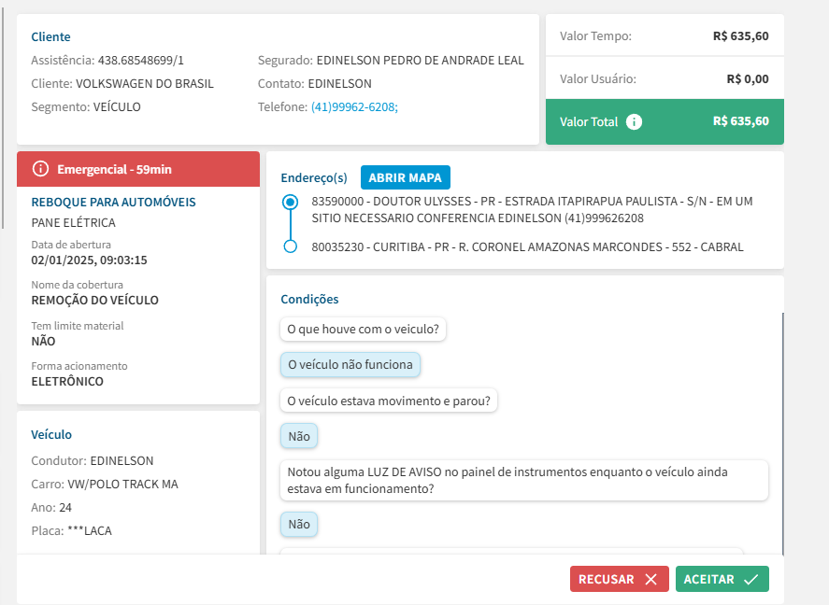Screen dimensions: 829x605
Task: Click the LUZ DE AVISO question bubble
Action: click(523, 480)
